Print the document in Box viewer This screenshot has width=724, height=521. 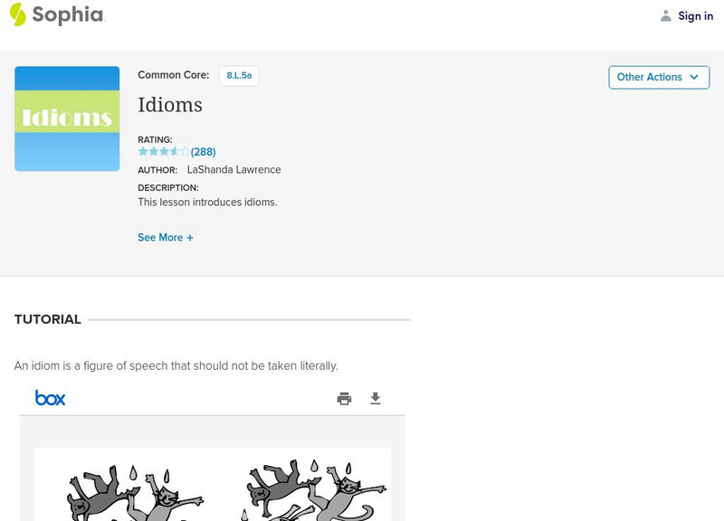(344, 398)
